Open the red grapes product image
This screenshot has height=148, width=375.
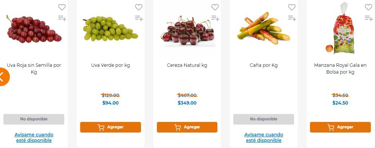click(x=34, y=29)
